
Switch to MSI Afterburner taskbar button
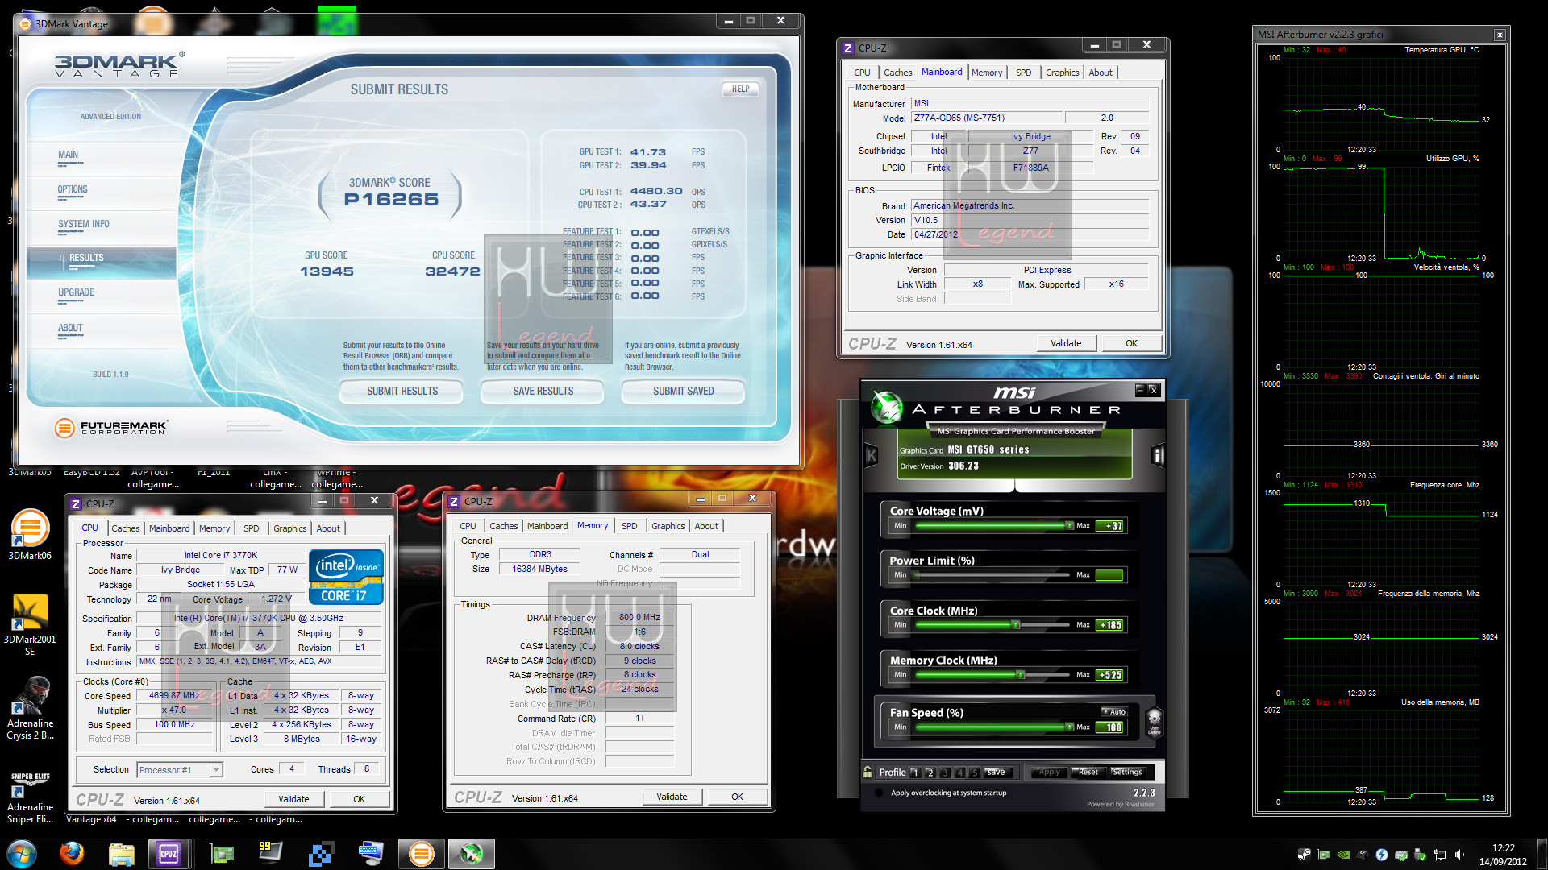[472, 853]
